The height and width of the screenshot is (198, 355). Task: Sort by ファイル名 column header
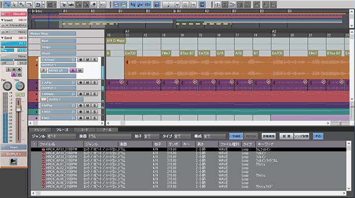pos(60,144)
